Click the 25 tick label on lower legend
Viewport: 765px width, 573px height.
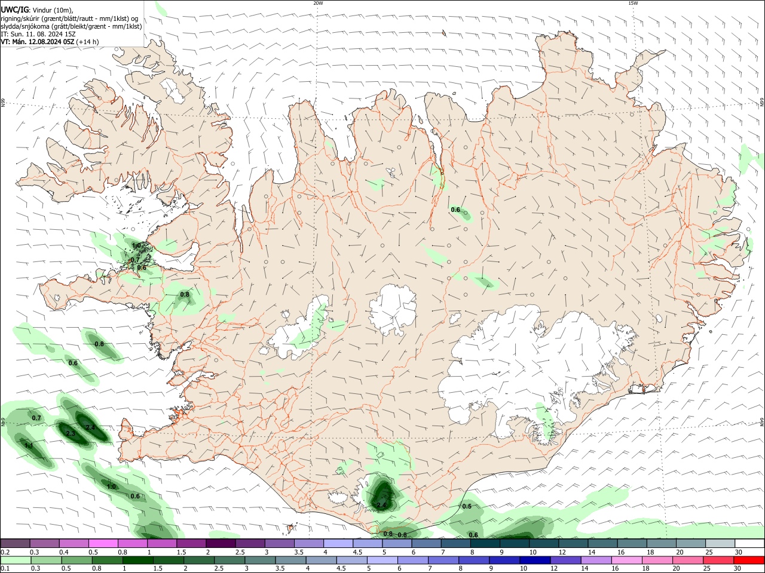click(x=708, y=568)
